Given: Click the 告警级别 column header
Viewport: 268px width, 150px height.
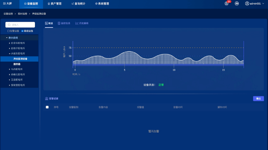Looking at the screenshot, I should (x=74, y=107).
